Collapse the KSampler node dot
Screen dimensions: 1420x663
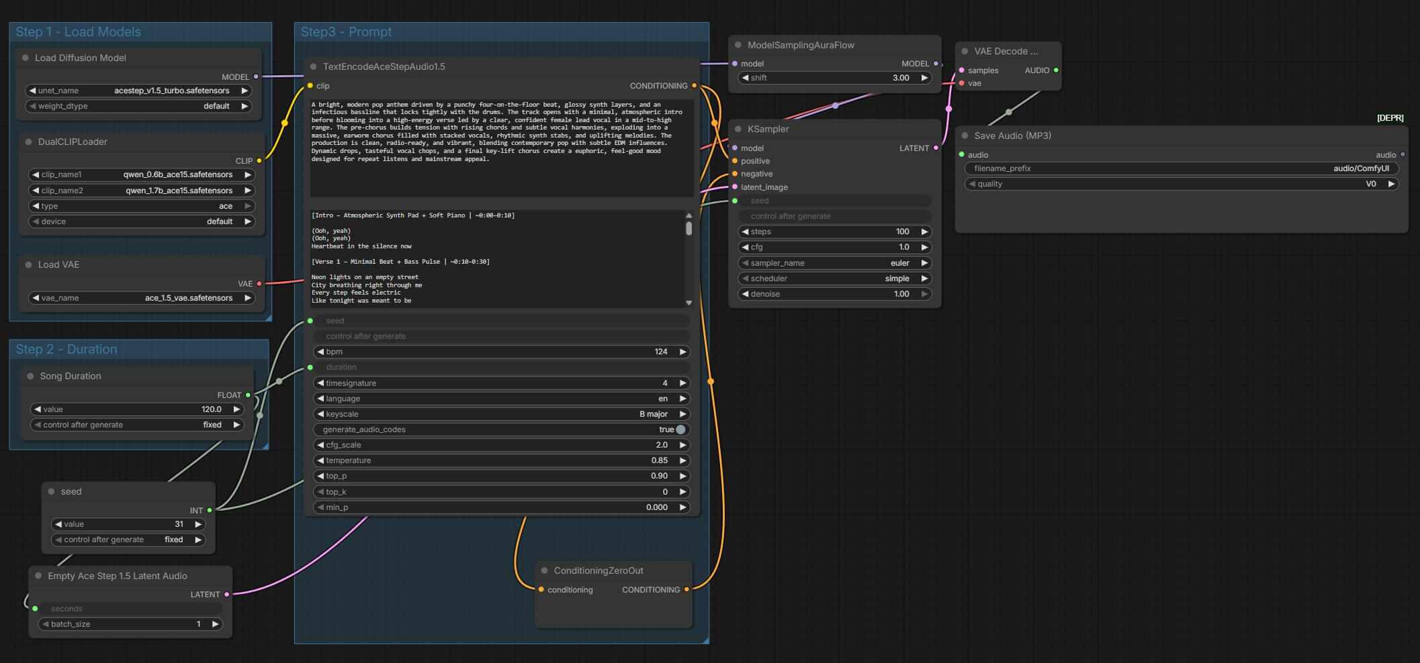pos(738,129)
